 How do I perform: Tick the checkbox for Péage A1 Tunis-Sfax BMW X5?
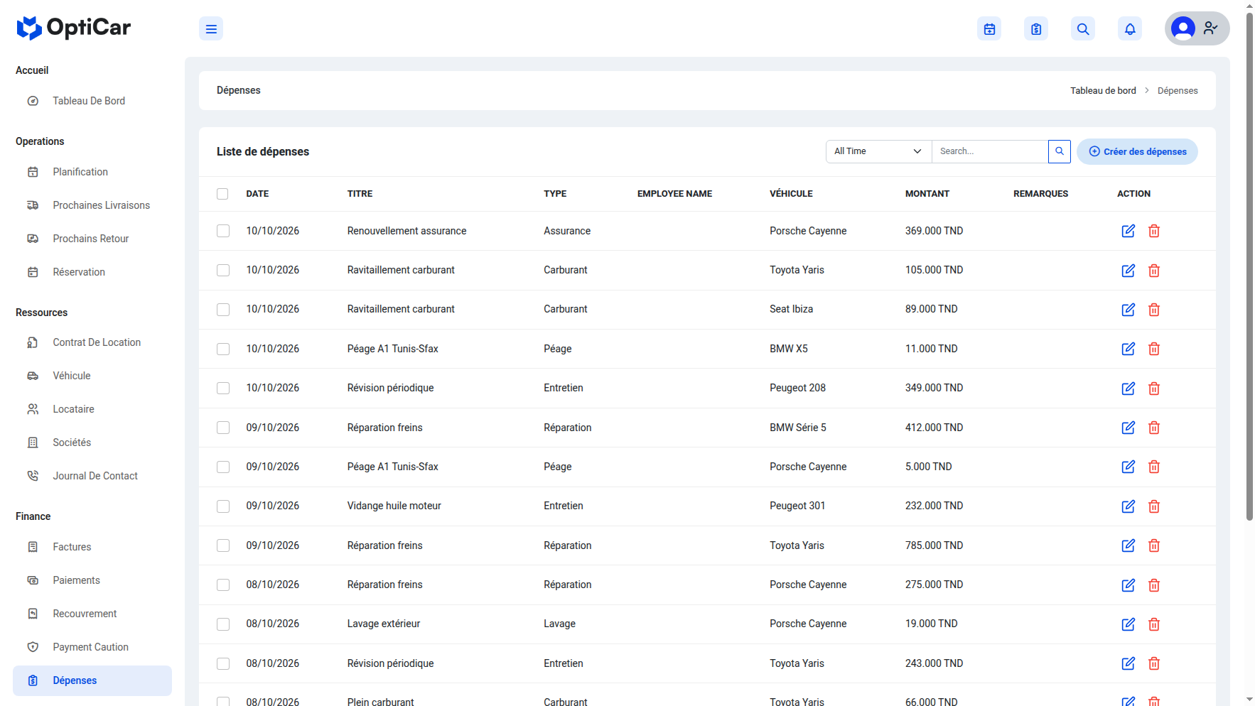tap(223, 349)
